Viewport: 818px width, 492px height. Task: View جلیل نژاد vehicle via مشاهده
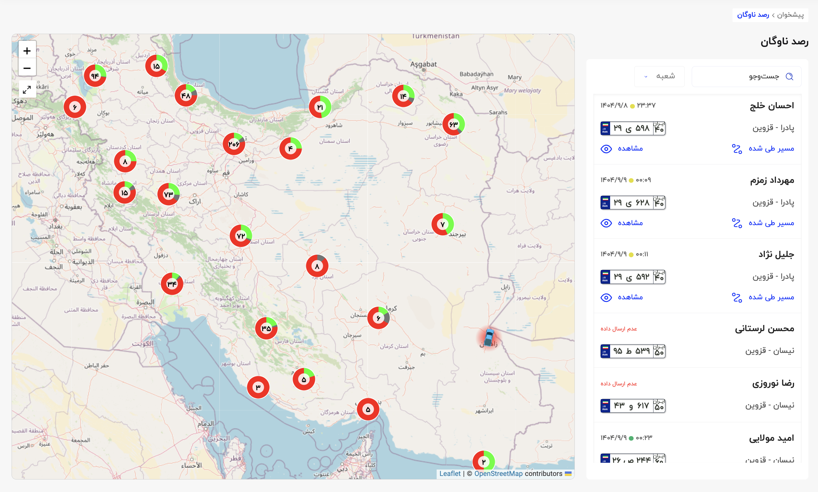pyautogui.click(x=622, y=297)
